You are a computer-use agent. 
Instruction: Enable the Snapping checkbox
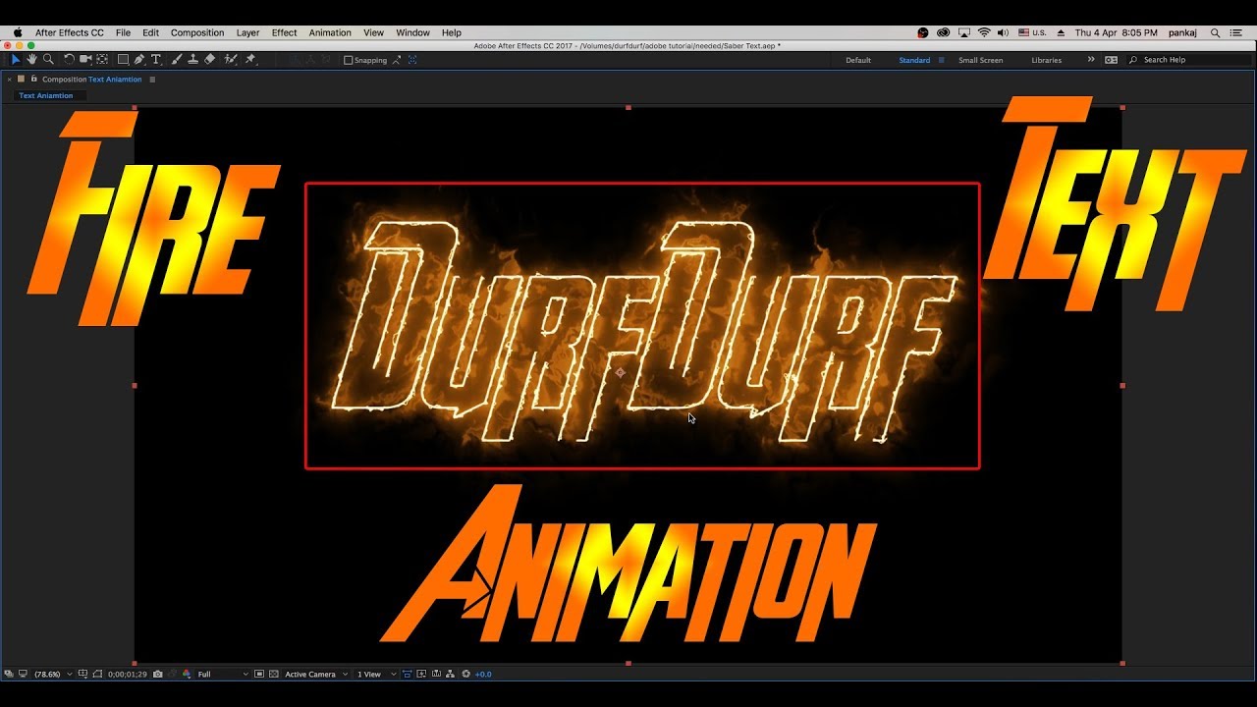(348, 60)
